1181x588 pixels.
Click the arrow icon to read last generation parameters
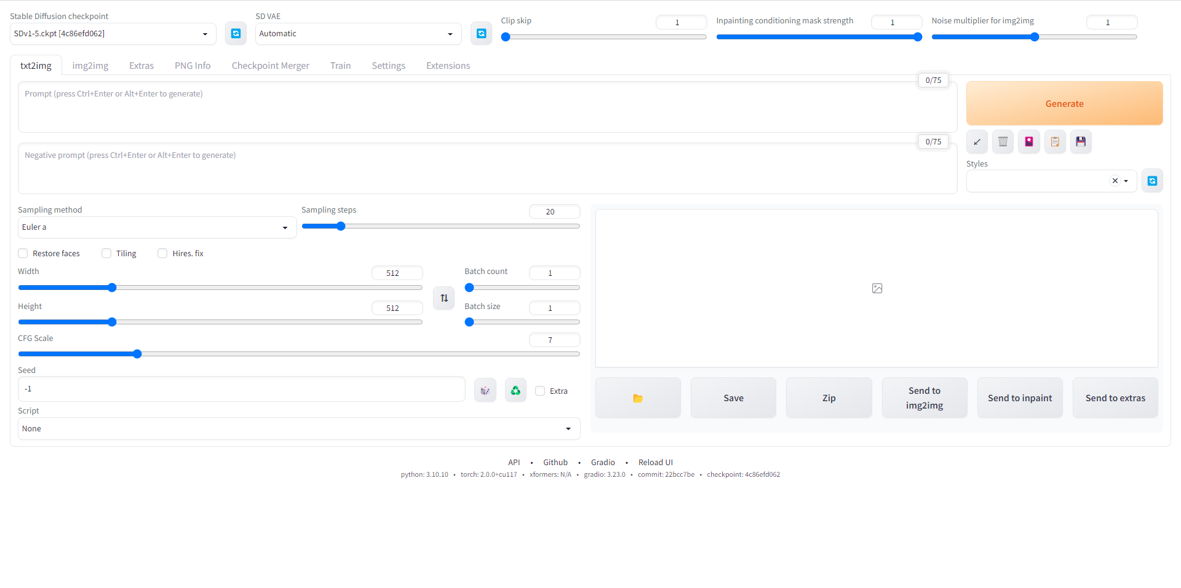(x=977, y=142)
